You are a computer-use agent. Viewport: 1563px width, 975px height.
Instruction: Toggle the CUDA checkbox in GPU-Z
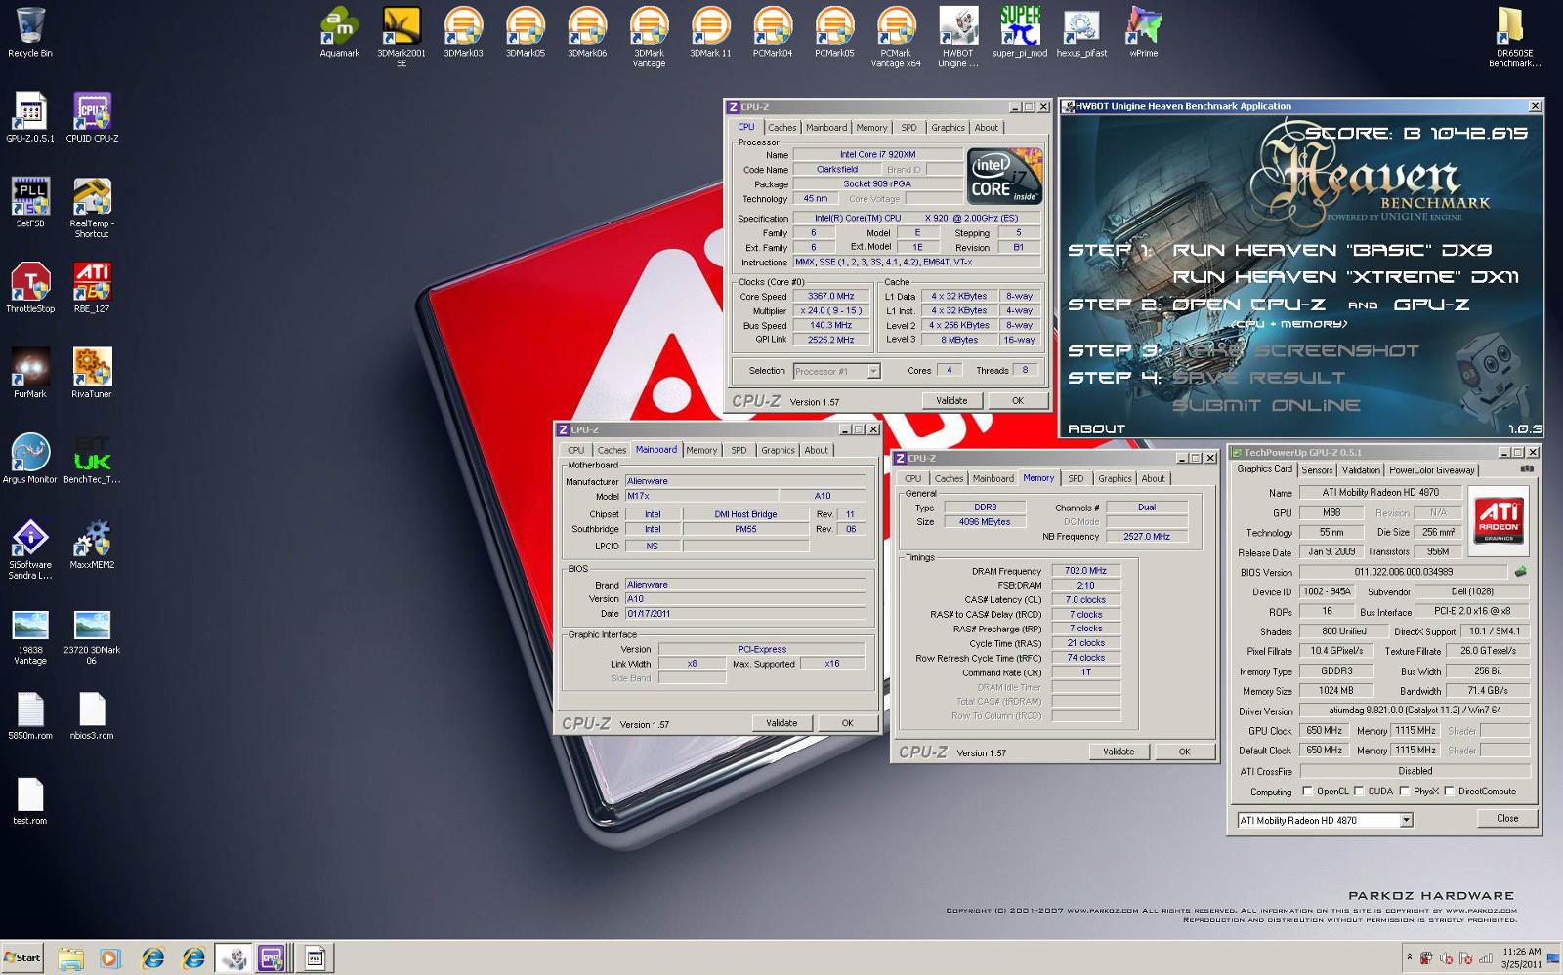1359,792
